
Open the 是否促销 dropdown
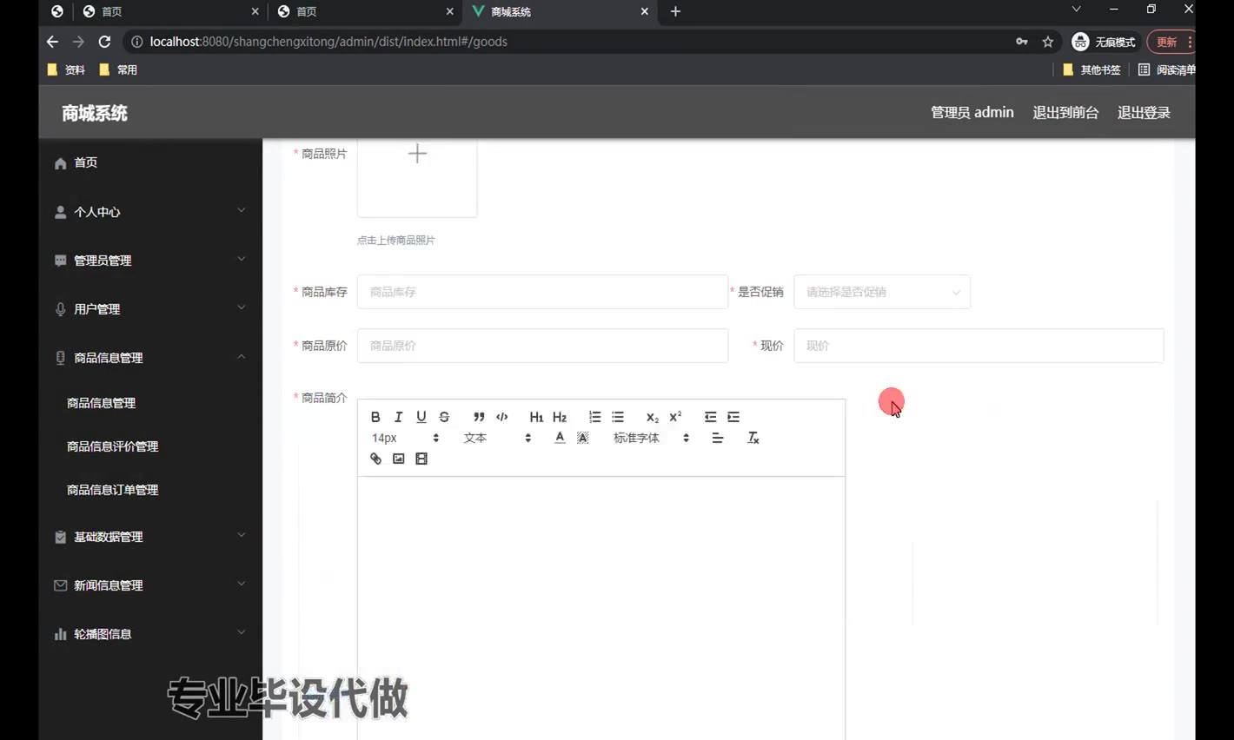[881, 292]
